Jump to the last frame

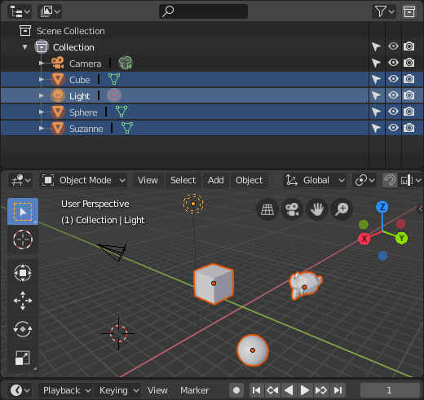(x=338, y=390)
